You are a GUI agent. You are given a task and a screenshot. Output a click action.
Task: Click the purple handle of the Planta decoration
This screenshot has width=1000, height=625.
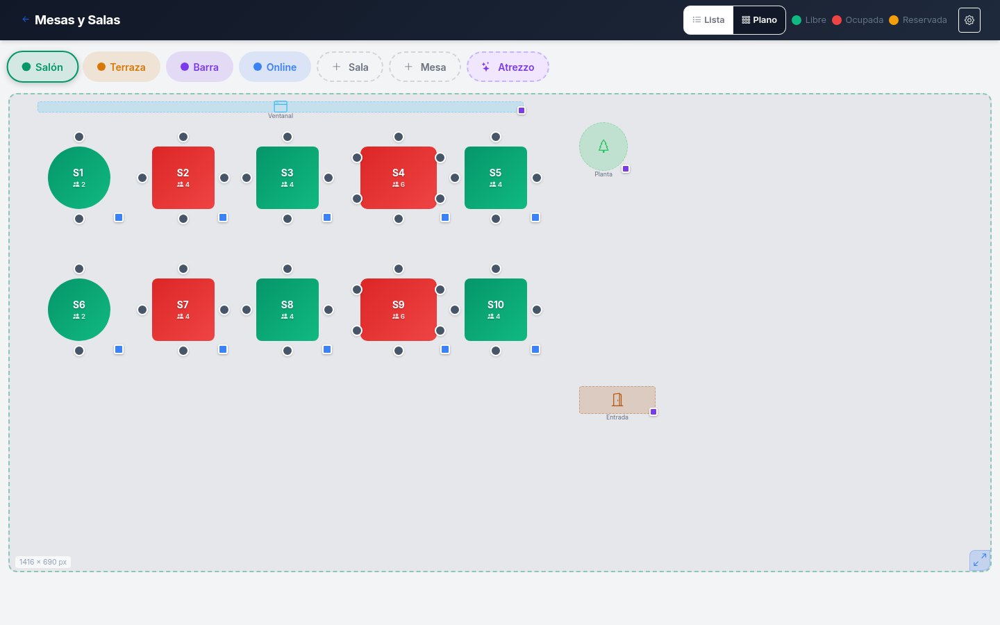(x=626, y=169)
